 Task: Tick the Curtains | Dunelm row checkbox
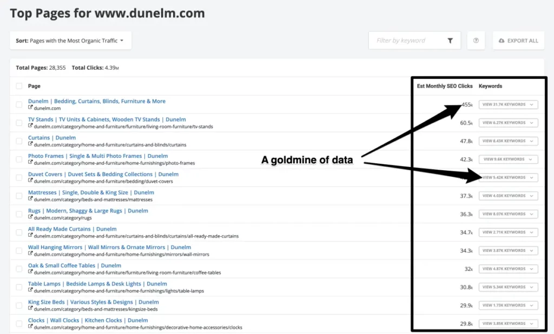coord(19,141)
